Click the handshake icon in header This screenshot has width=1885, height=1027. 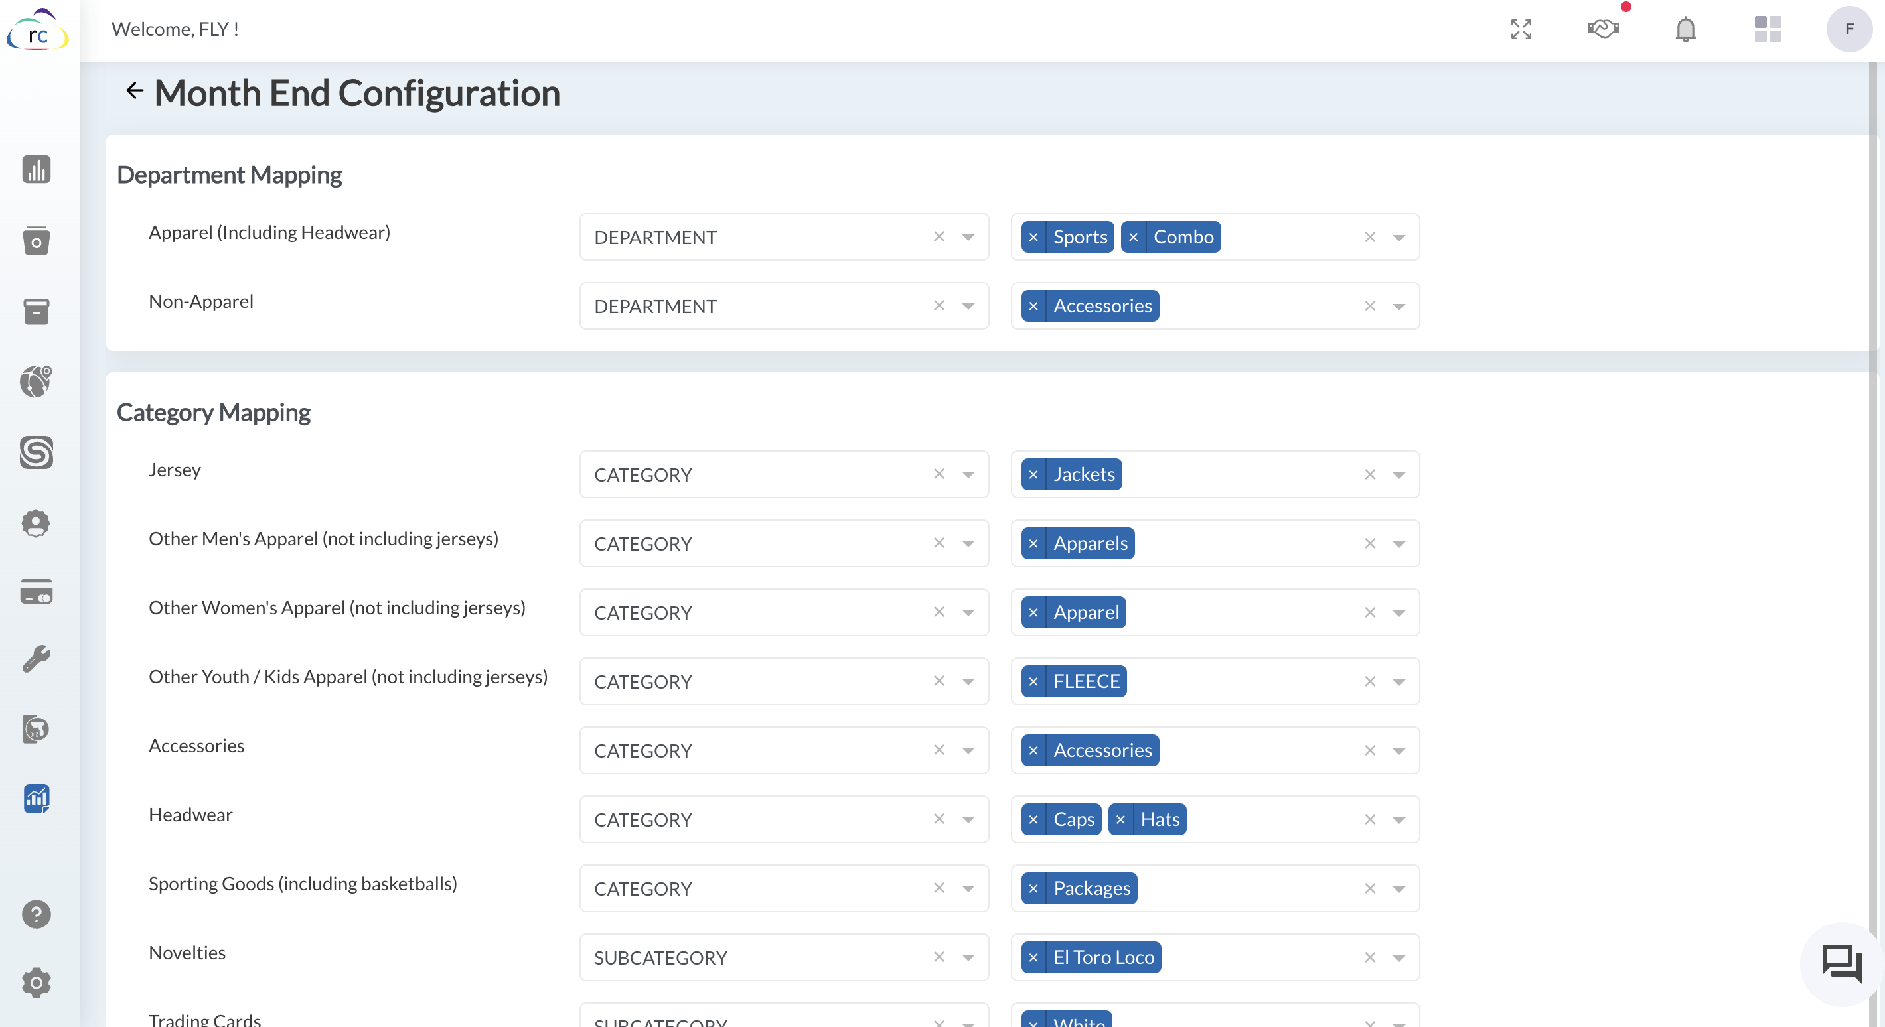[x=1602, y=29]
